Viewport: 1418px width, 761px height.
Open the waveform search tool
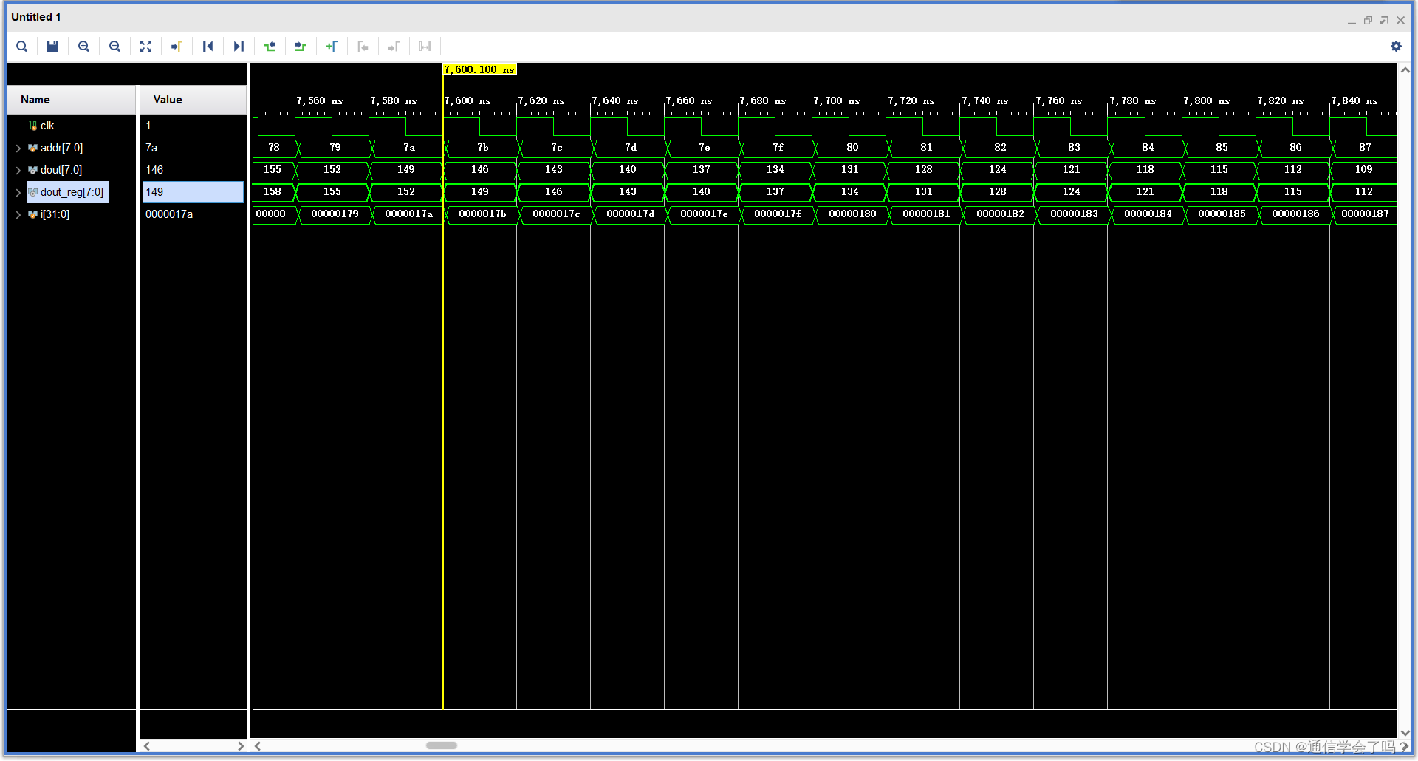tap(22, 47)
